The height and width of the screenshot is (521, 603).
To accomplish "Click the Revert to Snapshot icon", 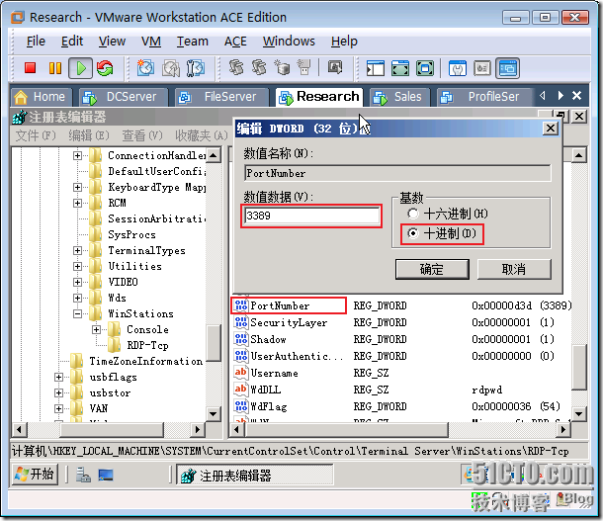I will click(x=171, y=68).
